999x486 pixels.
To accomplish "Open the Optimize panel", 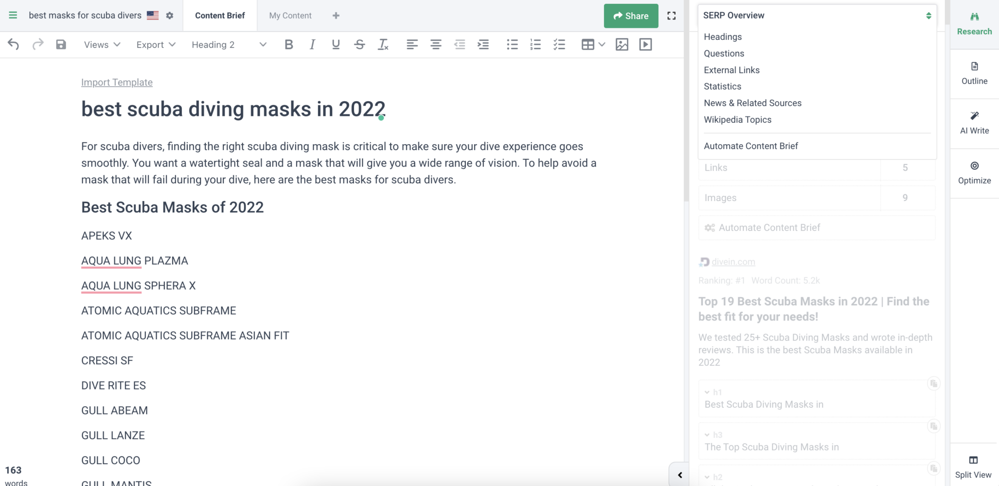I will (974, 173).
